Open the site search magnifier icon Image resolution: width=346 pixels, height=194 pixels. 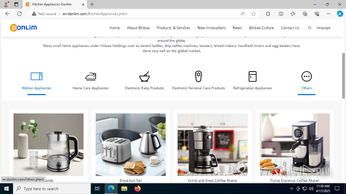[x=310, y=28]
